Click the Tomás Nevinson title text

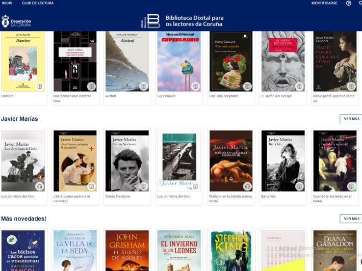(x=118, y=196)
